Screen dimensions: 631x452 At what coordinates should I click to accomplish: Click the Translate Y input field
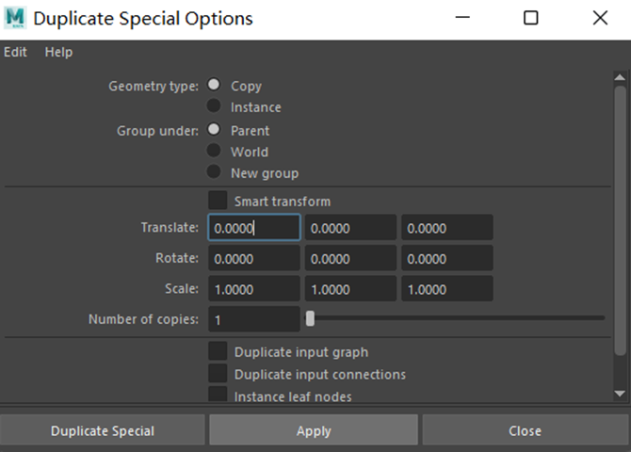pyautogui.click(x=350, y=228)
